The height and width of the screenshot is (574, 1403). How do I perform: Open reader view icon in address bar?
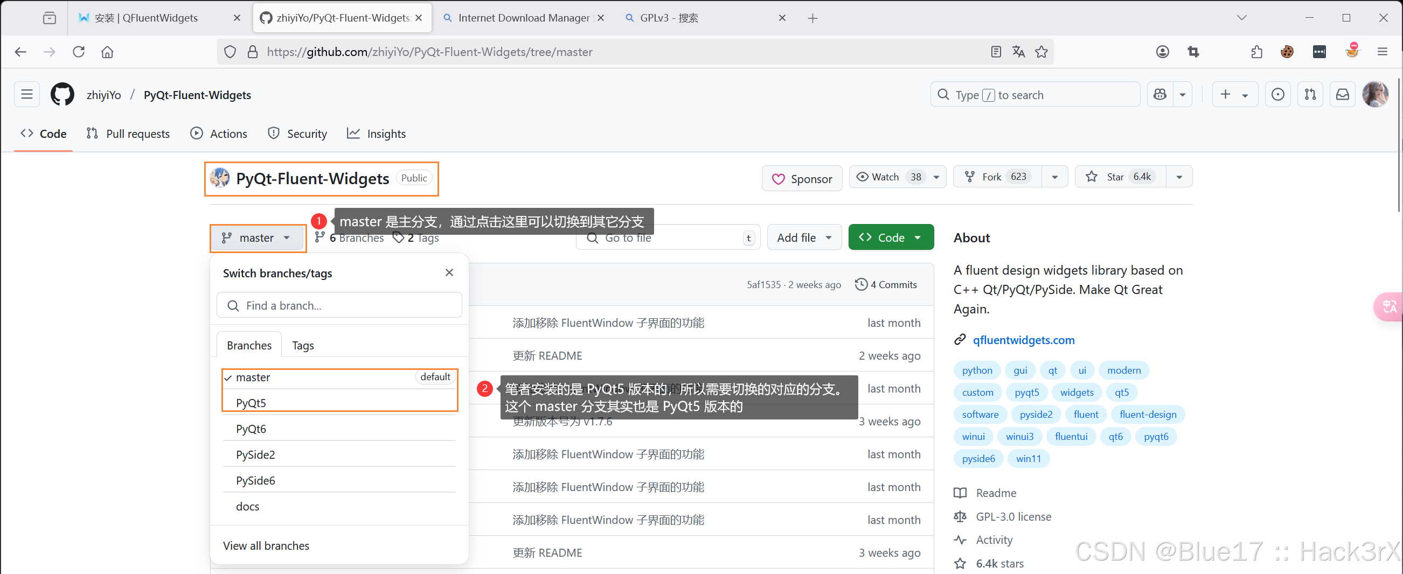click(996, 52)
